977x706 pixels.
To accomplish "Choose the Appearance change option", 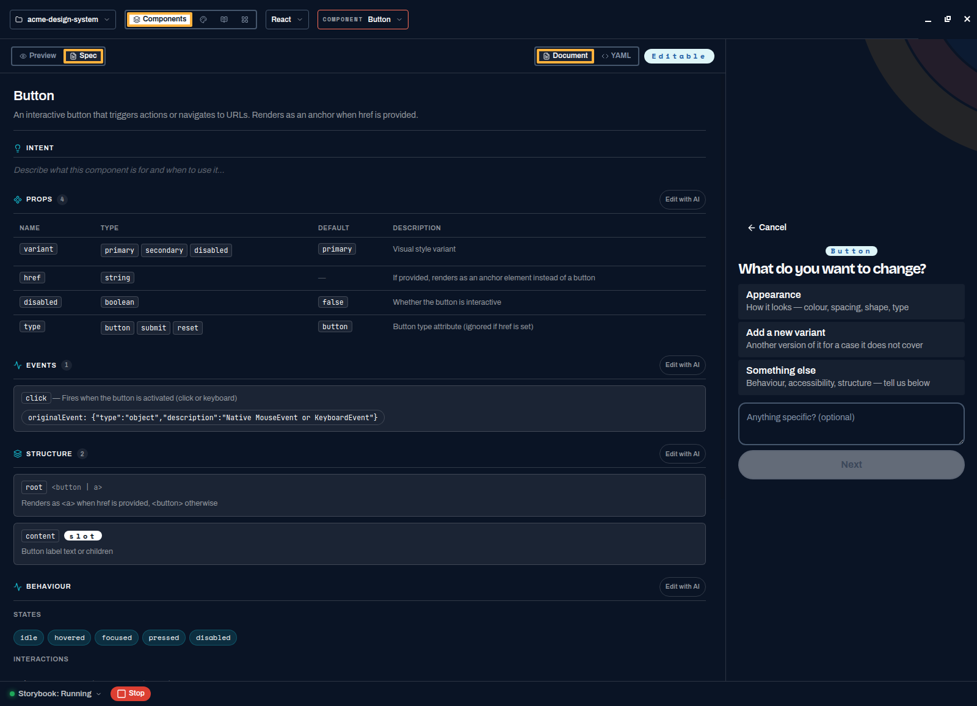I will (x=851, y=301).
